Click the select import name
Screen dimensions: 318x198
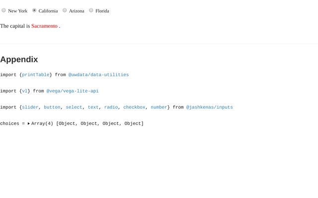(74, 107)
